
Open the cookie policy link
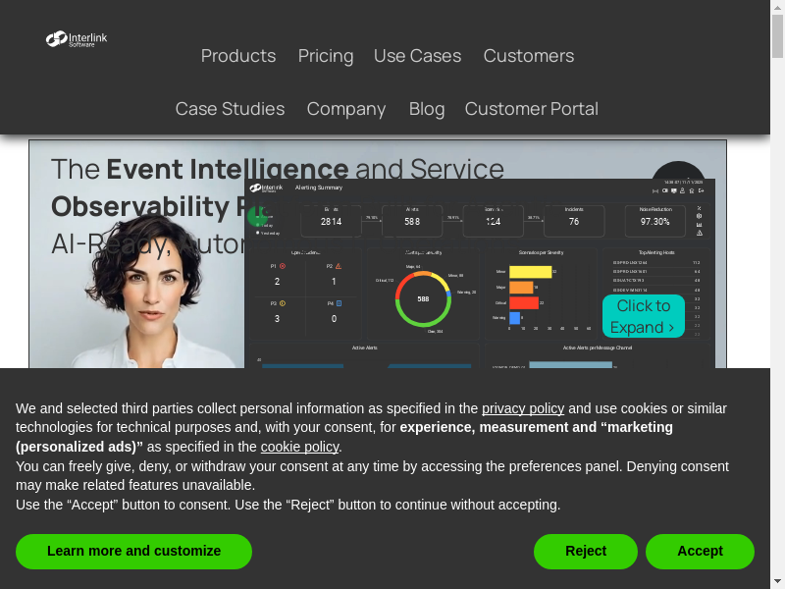[299, 447]
